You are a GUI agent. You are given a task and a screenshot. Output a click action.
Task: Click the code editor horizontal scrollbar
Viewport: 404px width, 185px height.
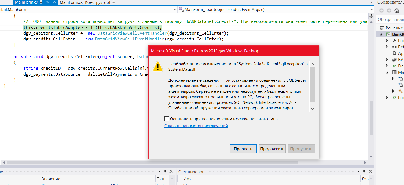(152, 163)
